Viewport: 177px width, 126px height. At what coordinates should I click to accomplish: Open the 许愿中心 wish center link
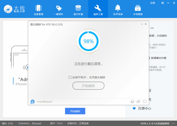pos(145,108)
